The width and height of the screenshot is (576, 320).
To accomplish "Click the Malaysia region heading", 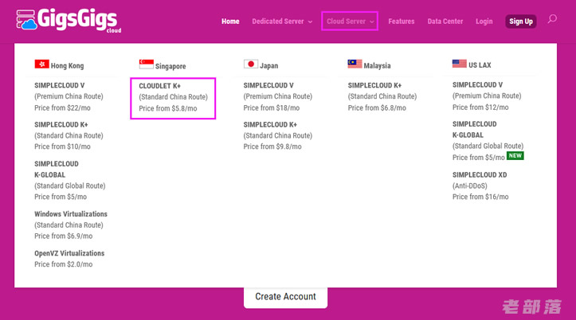I will [x=377, y=66].
